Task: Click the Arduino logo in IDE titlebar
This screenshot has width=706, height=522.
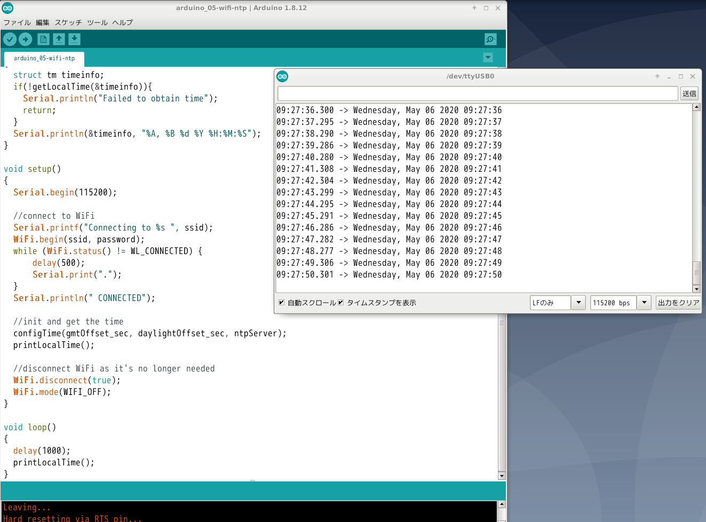Action: point(7,8)
